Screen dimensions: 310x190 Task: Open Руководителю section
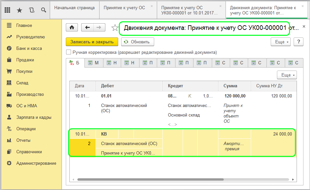click(x=30, y=37)
